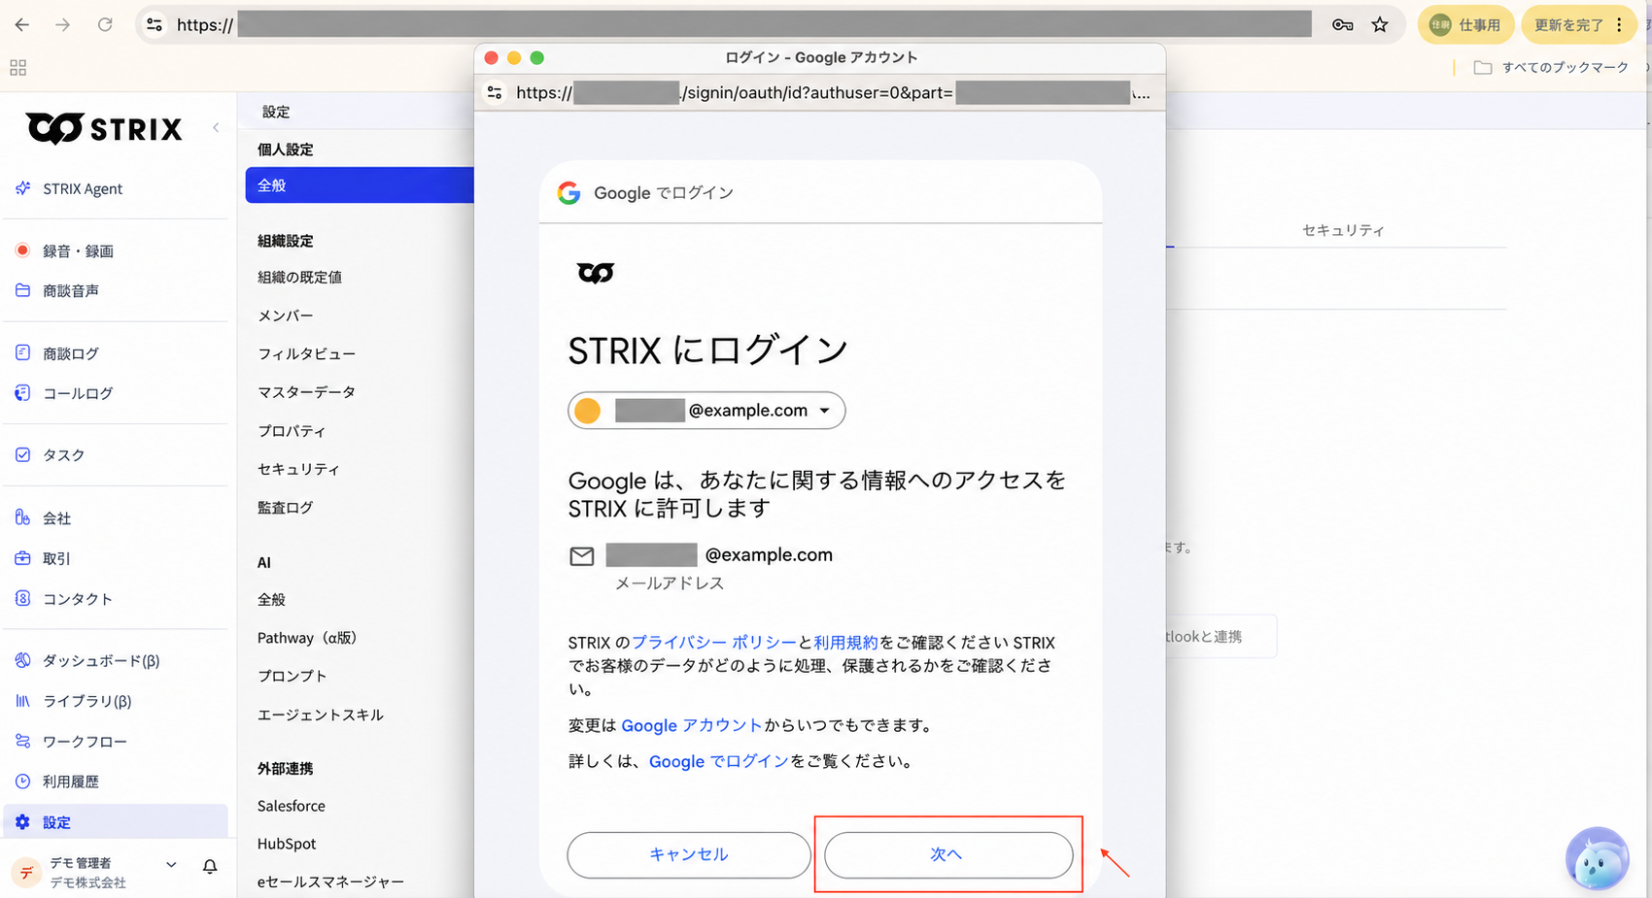Click the ワークフロー icon

(x=23, y=742)
